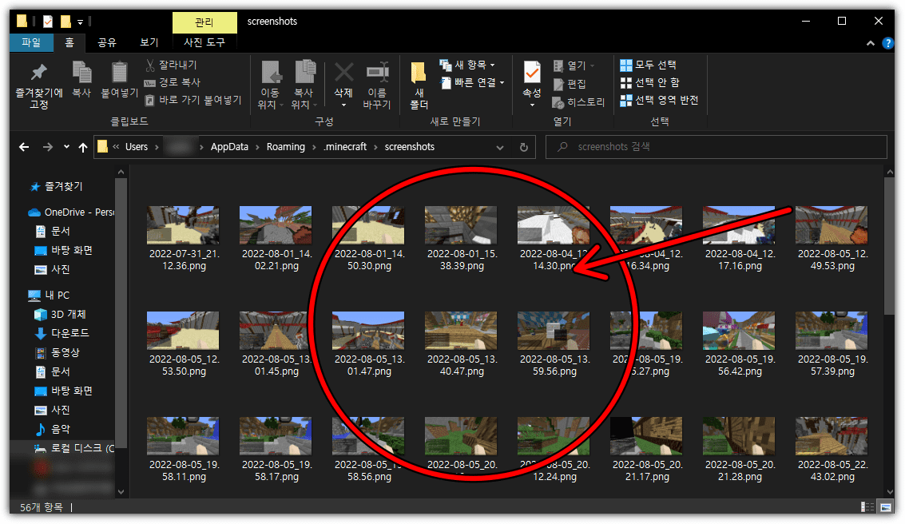This screenshot has height=524, width=905.
Task: Open the File (파일) tab
Action: pos(31,42)
